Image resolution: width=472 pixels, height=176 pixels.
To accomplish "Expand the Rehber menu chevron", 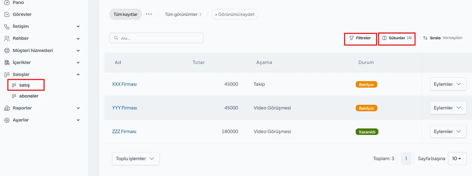I will point(78,38).
